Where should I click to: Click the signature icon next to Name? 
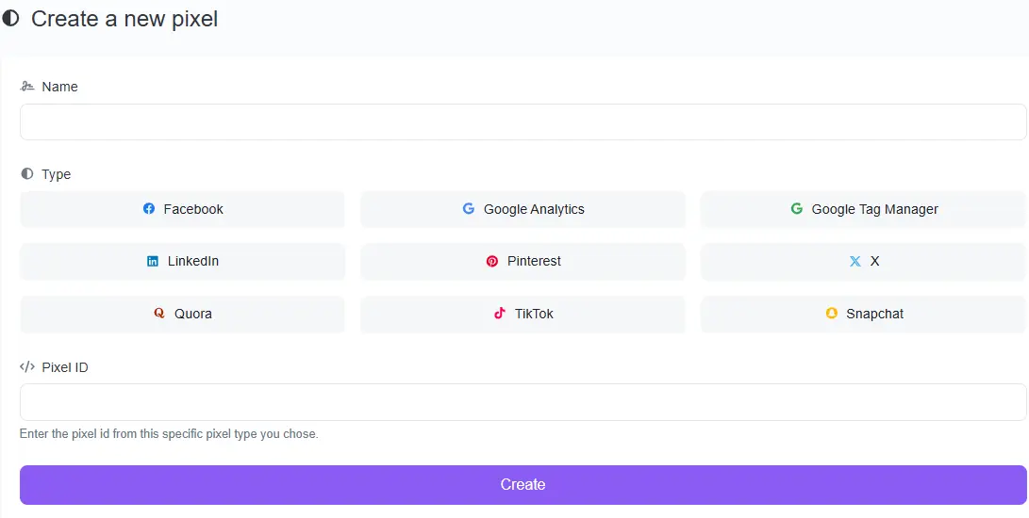pos(27,86)
